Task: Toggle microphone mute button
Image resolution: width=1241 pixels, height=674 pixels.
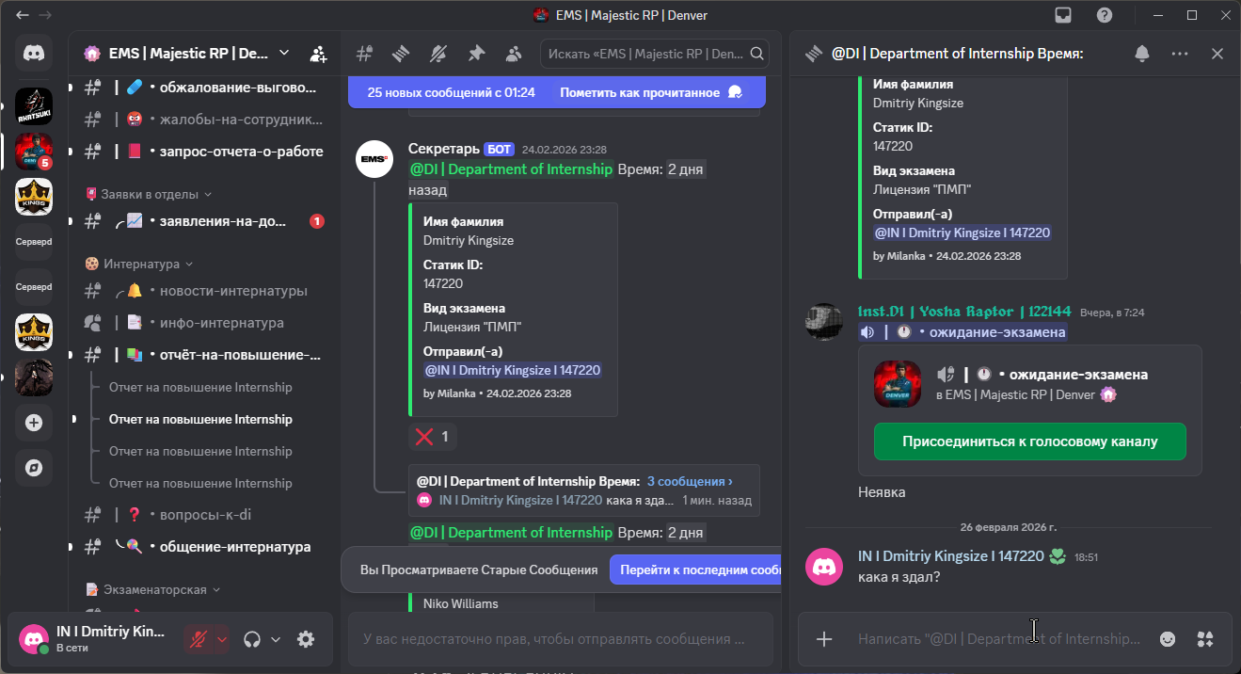Action: coord(198,639)
